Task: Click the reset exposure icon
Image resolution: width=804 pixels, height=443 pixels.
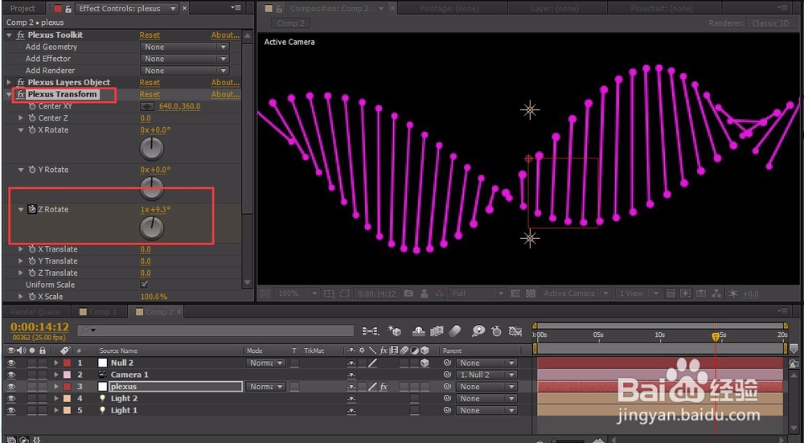Action: [732, 293]
